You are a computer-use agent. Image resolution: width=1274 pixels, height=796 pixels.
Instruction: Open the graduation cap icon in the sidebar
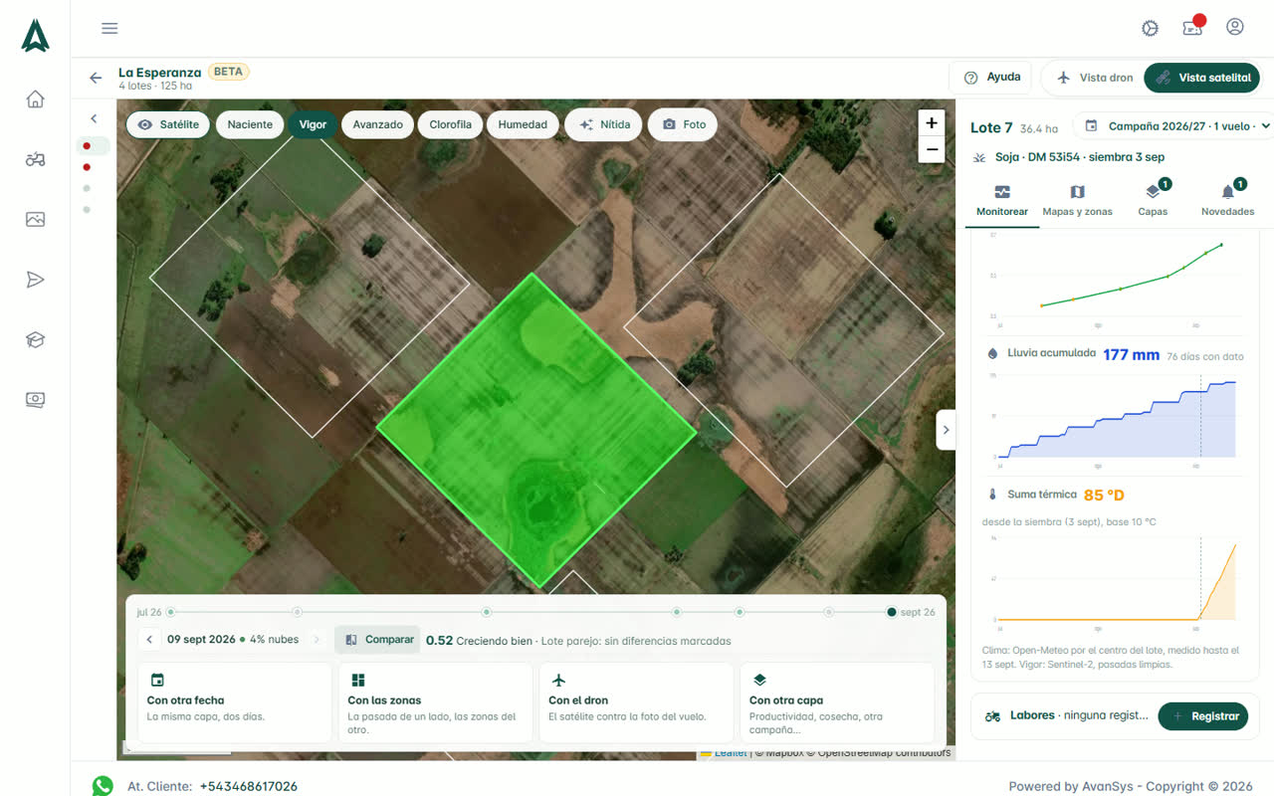[x=36, y=340]
